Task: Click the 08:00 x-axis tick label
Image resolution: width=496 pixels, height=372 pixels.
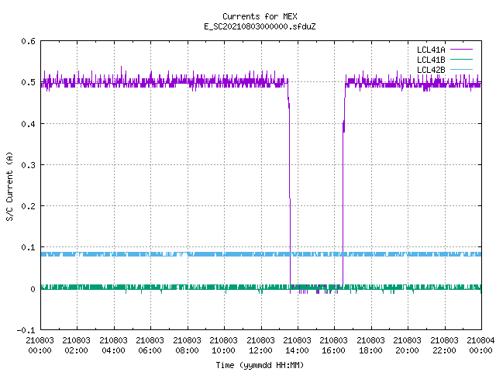Action: [x=187, y=350]
